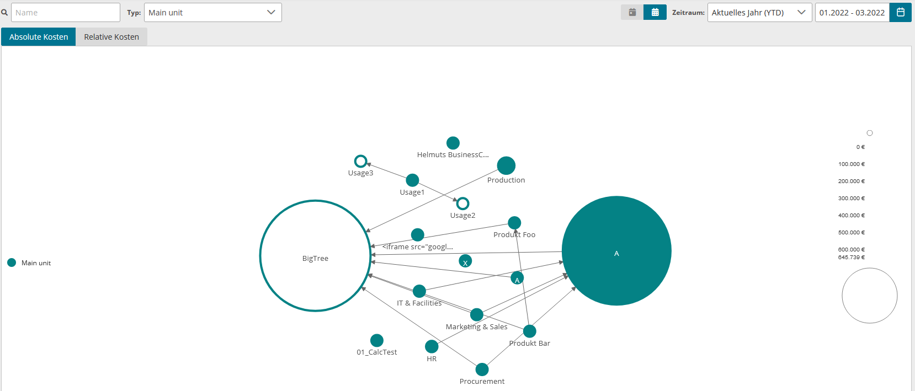The height and width of the screenshot is (391, 915).
Task: Click the 645.739 € legend label
Action: click(852, 258)
